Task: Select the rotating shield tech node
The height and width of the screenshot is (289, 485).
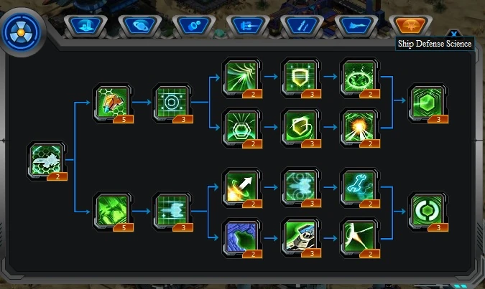Action: click(x=300, y=128)
